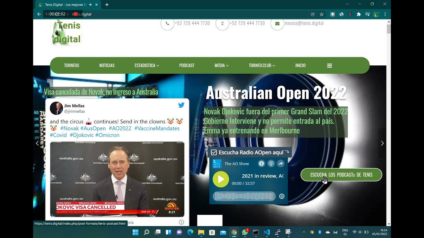Click the rewind icon beside waveform
This screenshot has width=424, height=238.
[x=282, y=196]
